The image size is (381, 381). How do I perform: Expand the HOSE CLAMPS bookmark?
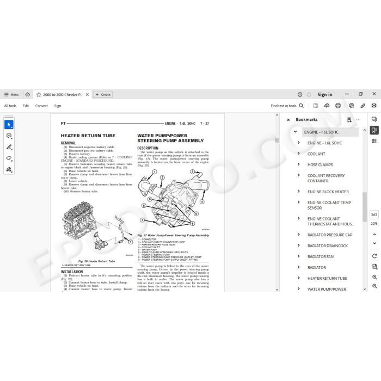point(299,164)
